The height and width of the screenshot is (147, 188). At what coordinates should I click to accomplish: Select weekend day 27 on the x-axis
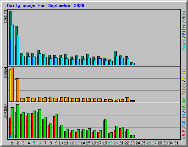tap(154, 143)
